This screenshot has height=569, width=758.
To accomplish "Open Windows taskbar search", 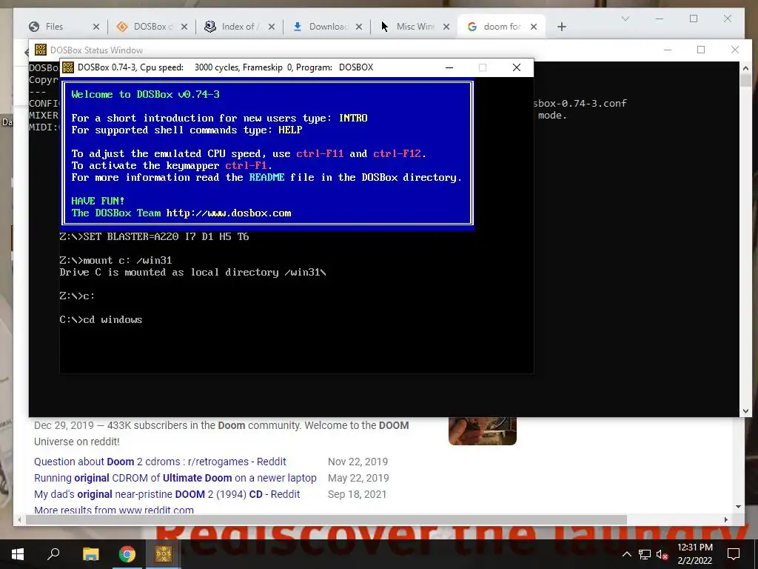I will [x=53, y=554].
